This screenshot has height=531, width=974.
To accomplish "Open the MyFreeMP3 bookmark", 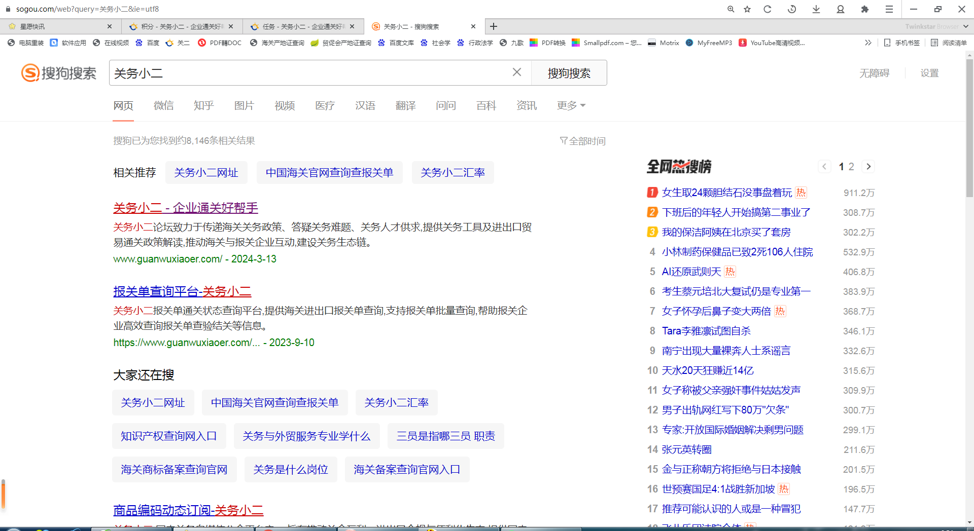I will coord(709,43).
